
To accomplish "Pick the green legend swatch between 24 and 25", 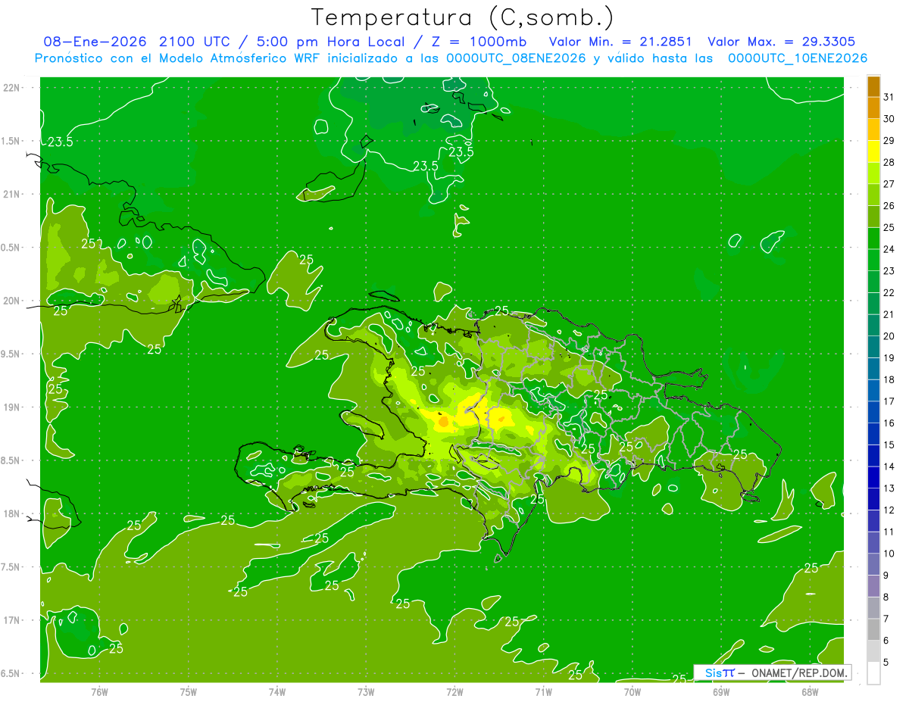I will (873, 239).
